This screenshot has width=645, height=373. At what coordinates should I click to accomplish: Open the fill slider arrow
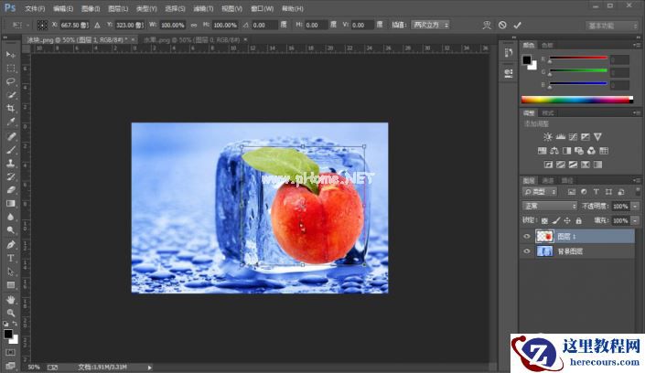(635, 221)
